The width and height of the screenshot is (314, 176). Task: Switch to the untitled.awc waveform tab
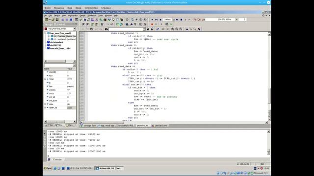(x=159, y=126)
